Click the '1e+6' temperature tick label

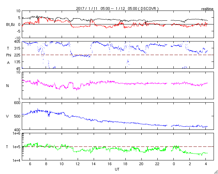point(17,133)
